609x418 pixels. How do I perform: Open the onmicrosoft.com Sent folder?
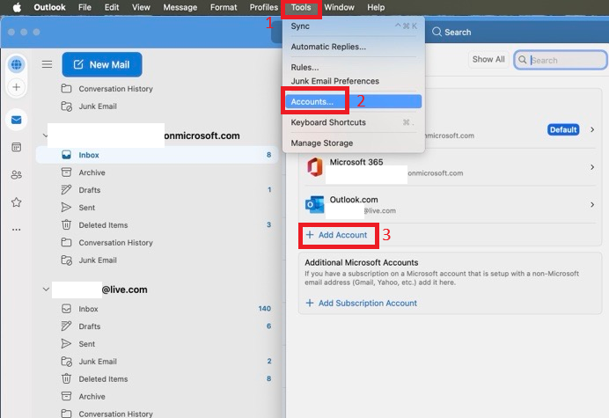point(157,208)
